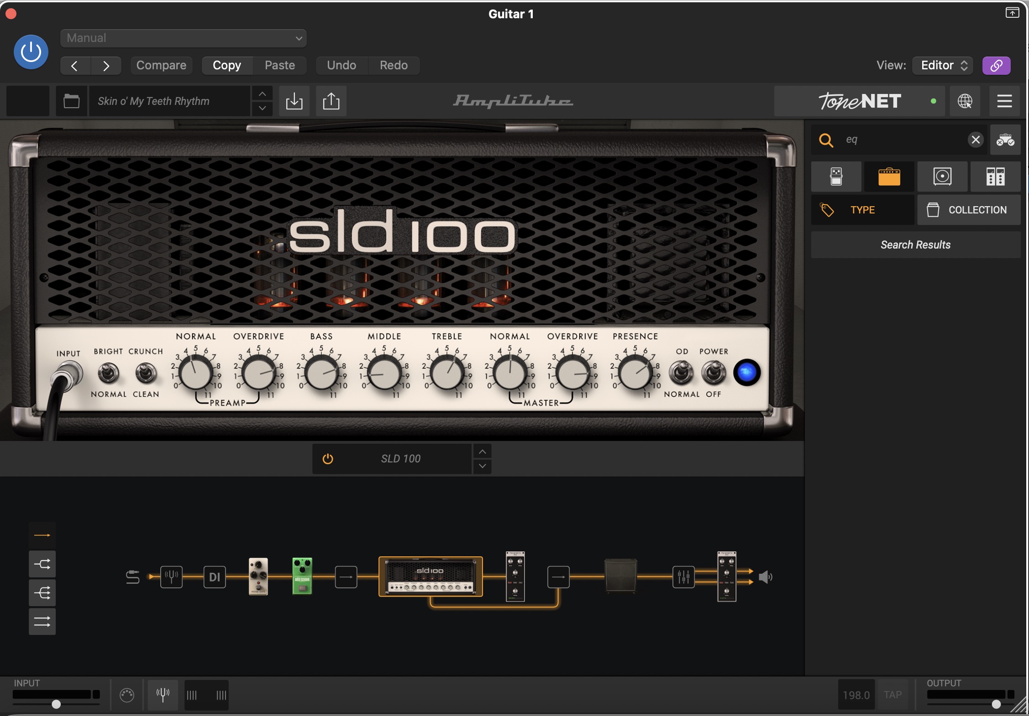Select the cabinet block in signal chain
Viewport: 1029px width, 716px height.
click(620, 576)
